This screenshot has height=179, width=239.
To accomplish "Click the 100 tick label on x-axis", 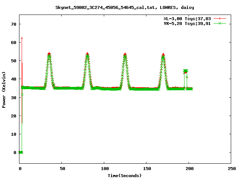I will coord(105,169).
